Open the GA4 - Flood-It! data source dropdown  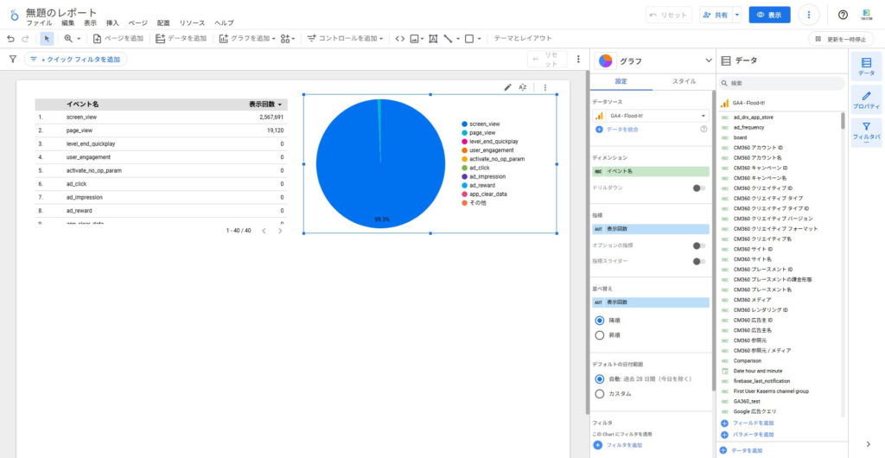tap(652, 115)
